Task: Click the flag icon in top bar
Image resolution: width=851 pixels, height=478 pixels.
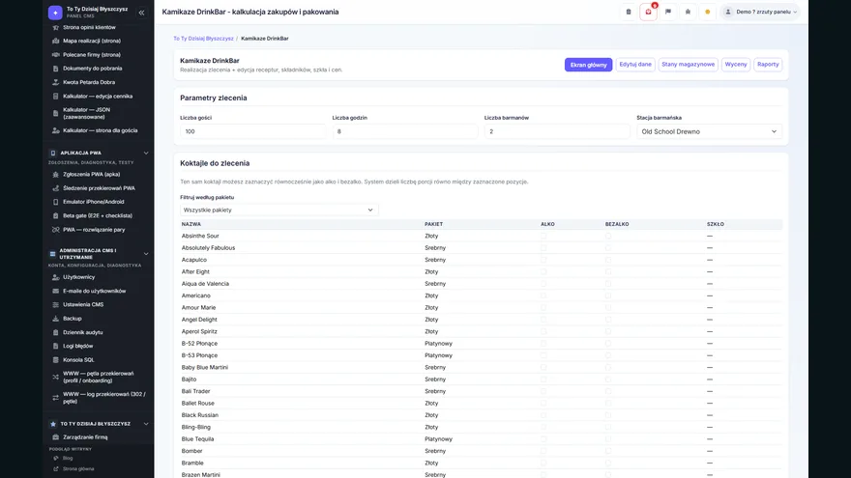Action: (x=668, y=12)
